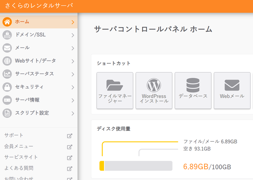Expand the セキュリティ menu chevron
The width and height of the screenshot is (253, 180).
coord(73,87)
